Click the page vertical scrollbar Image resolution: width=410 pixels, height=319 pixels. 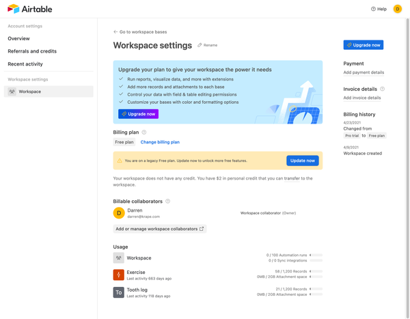[x=407, y=167]
